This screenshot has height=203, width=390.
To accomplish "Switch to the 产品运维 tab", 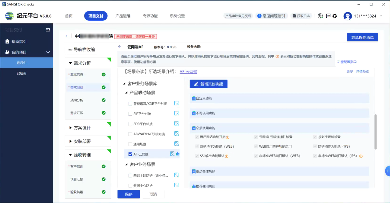I will point(123,16).
